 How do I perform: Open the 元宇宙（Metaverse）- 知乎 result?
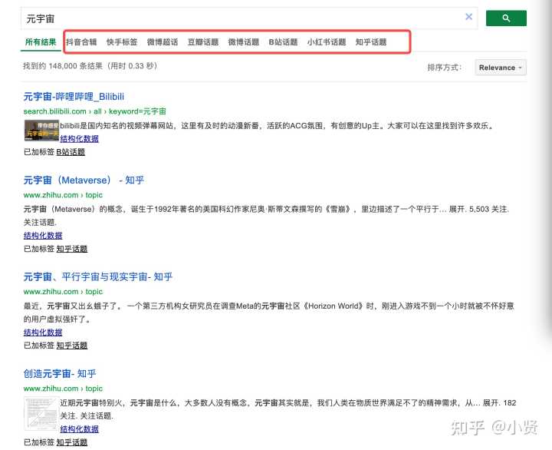[84, 180]
